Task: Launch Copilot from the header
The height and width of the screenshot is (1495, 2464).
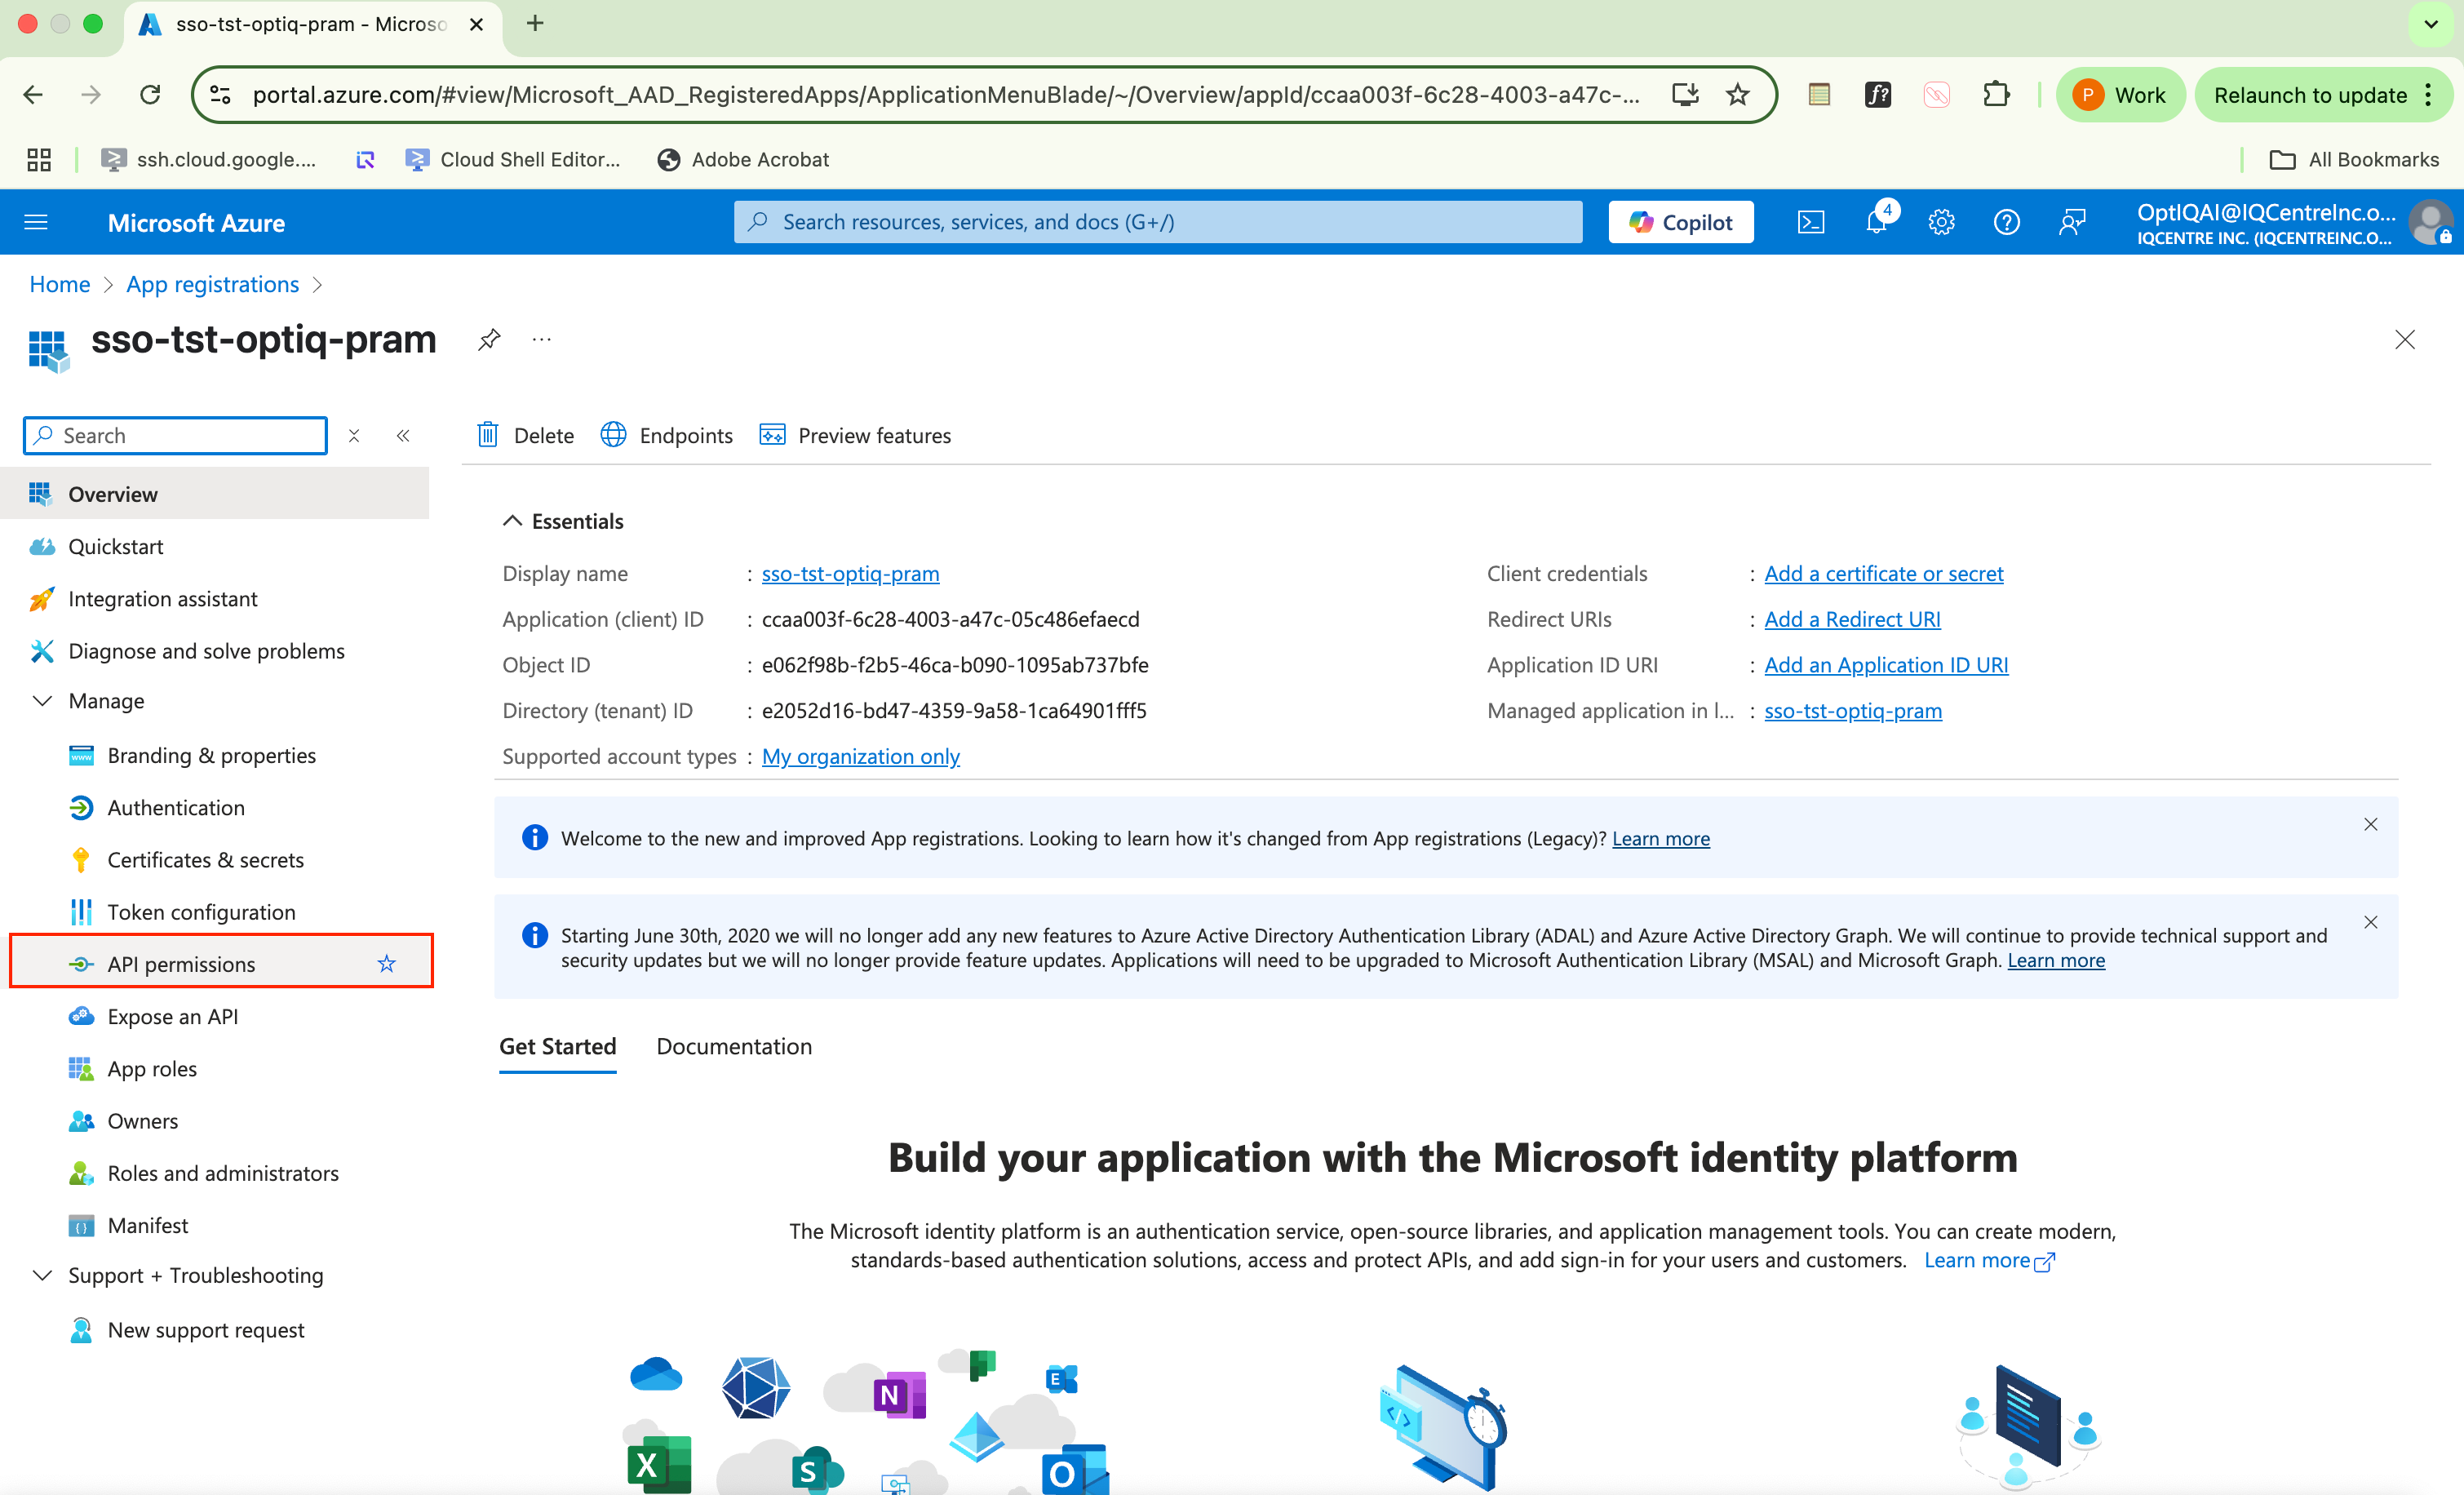Action: (1680, 222)
